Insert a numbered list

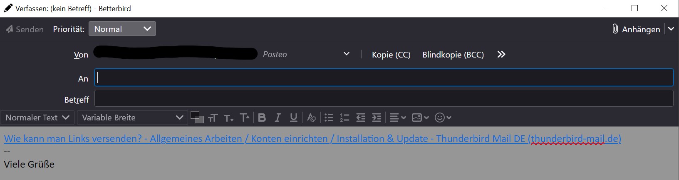click(x=344, y=118)
